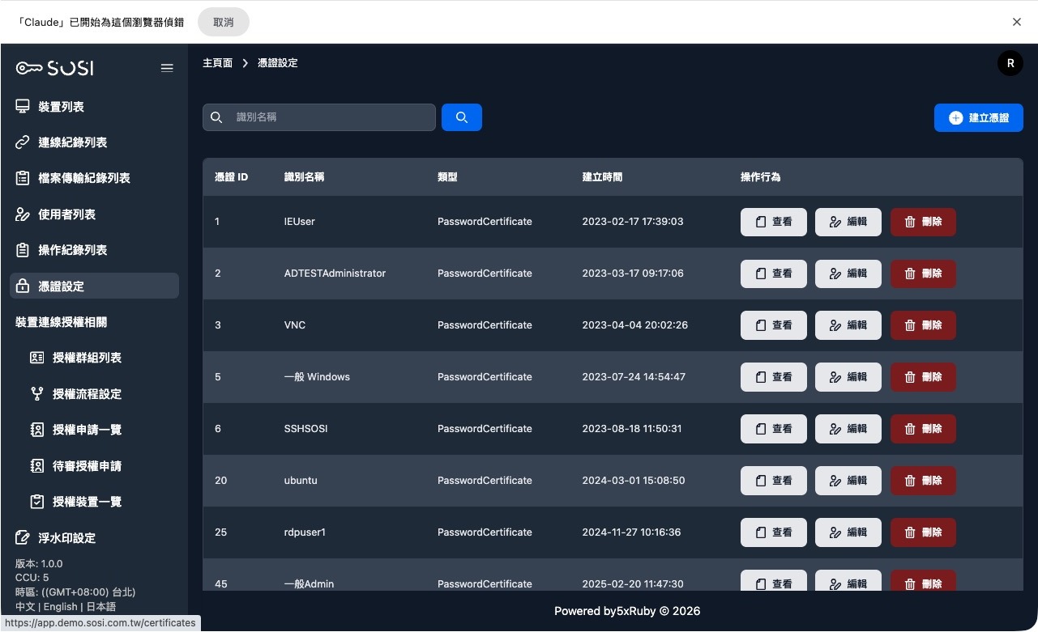Screen dimensions: 1038x632
Task: Go to 檔案傳輸紀錄列表 page
Action: tap(83, 178)
